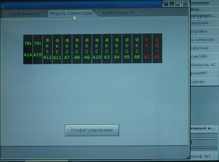Open the window menu icon in title bar
The image size is (219, 162).
pyautogui.click(x=2, y=6)
